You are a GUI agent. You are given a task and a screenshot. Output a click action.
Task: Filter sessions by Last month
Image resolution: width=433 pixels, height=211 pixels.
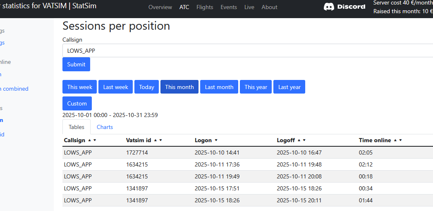pos(219,87)
